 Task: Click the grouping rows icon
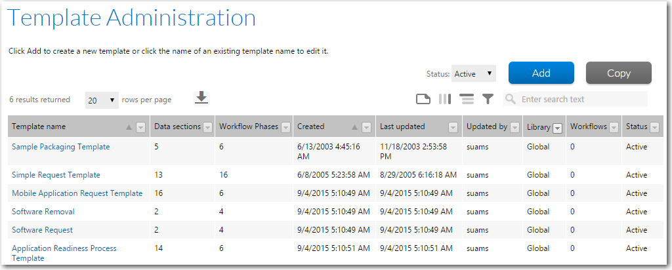467,99
